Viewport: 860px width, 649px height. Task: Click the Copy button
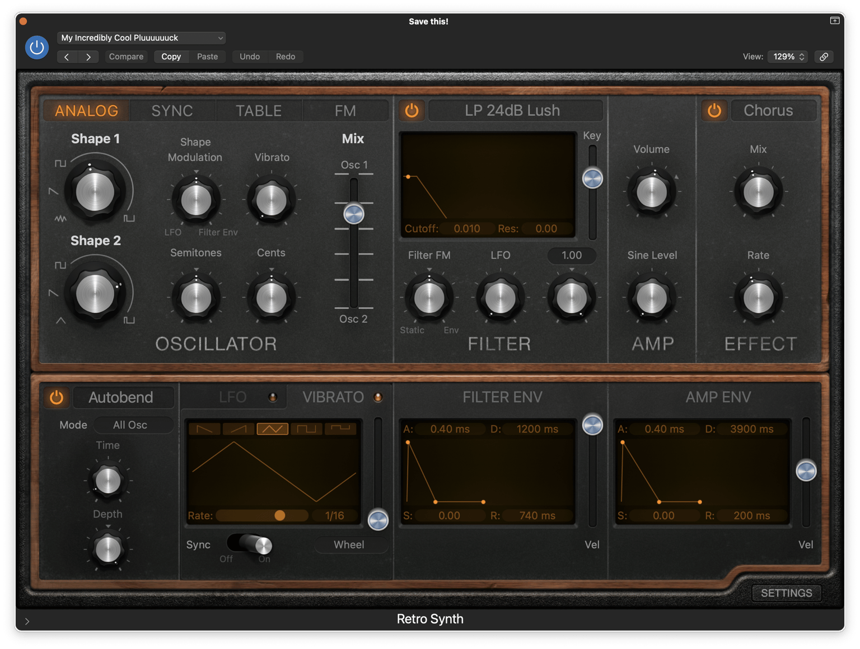click(171, 57)
